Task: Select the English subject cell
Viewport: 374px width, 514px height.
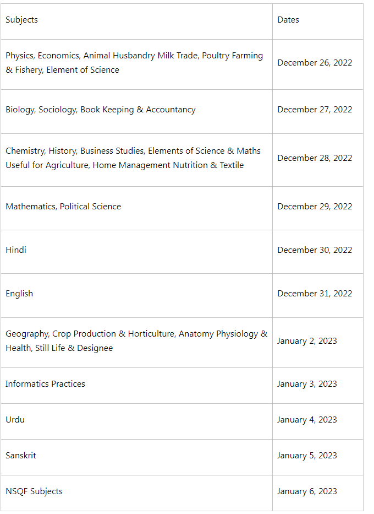Action: point(136,295)
